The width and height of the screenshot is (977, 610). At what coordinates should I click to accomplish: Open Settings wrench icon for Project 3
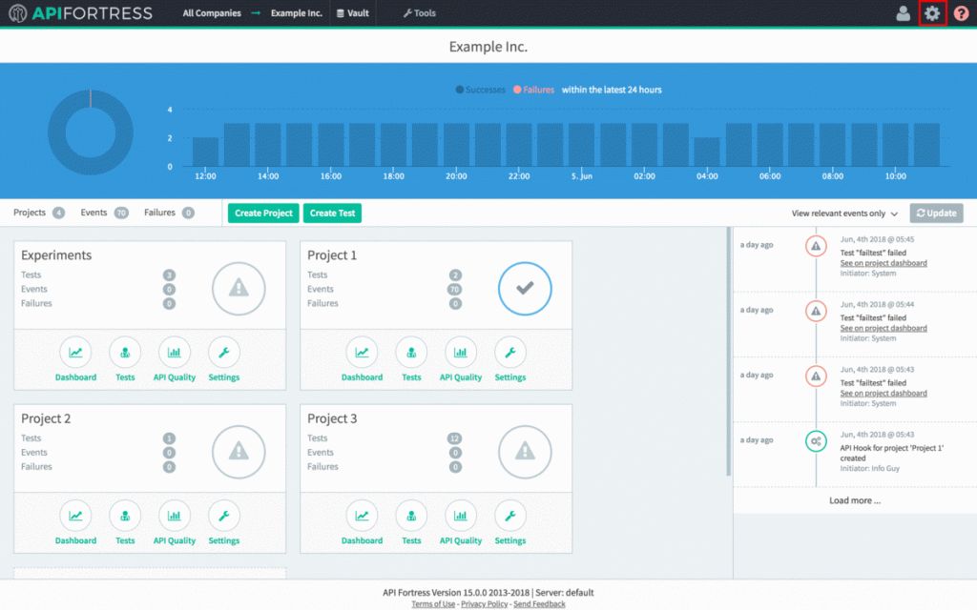point(510,516)
